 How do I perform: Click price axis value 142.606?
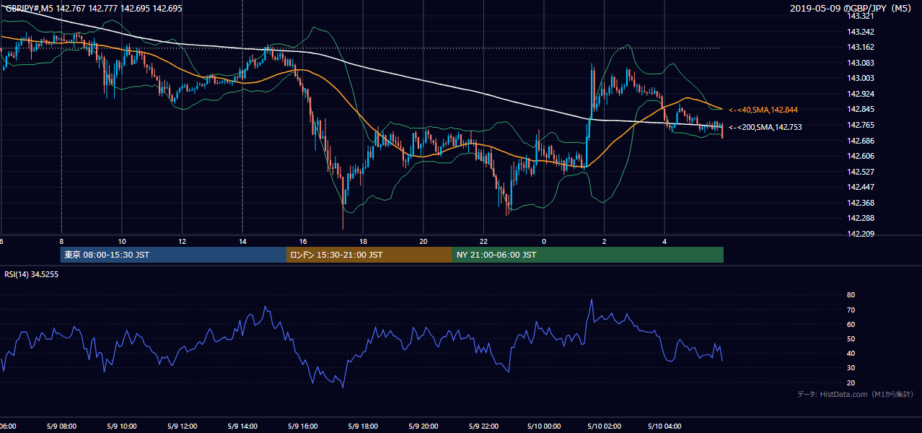coord(859,156)
